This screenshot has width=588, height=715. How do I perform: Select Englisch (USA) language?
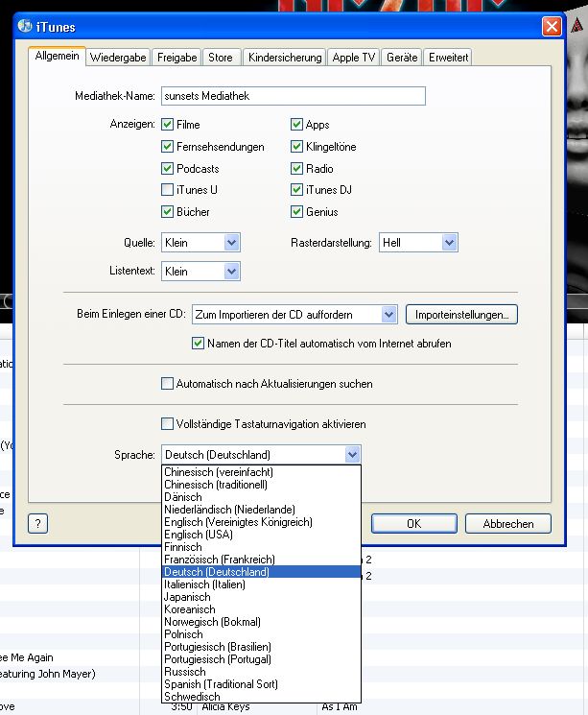(x=262, y=535)
